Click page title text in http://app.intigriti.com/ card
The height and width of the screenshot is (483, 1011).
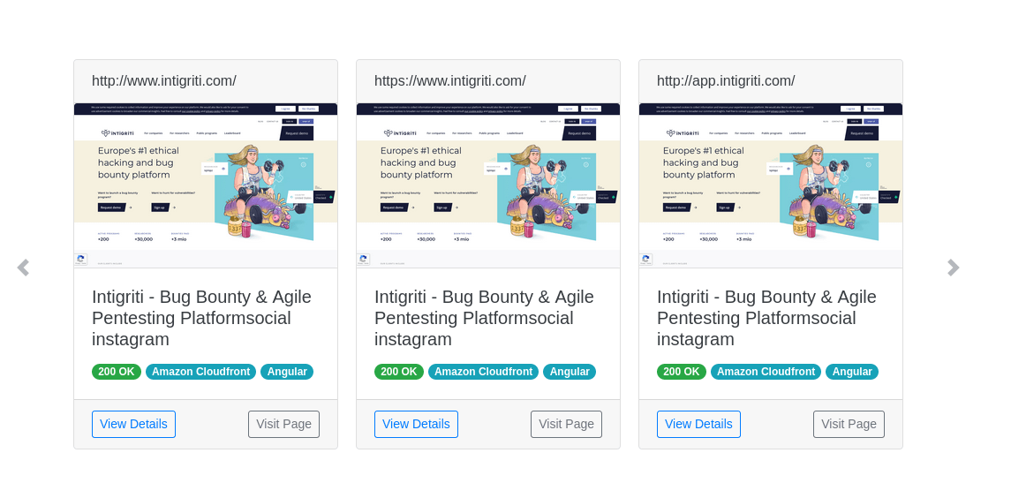click(766, 318)
